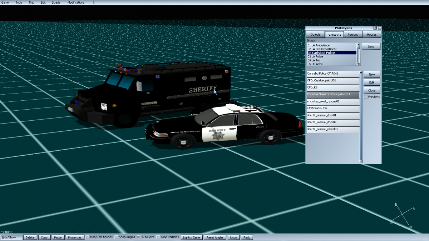Click the Undo button

click(233, 237)
